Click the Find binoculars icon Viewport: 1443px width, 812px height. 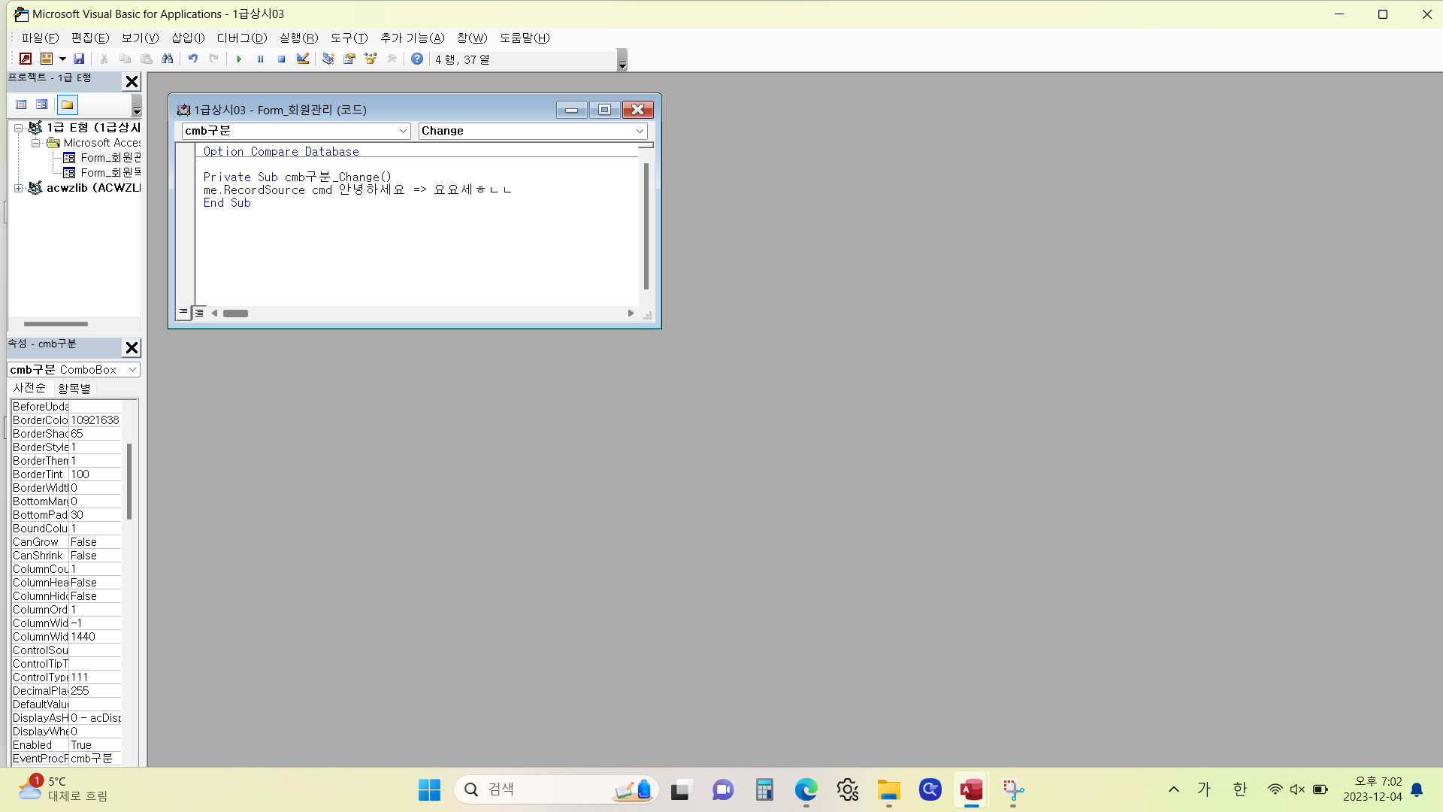[168, 59]
